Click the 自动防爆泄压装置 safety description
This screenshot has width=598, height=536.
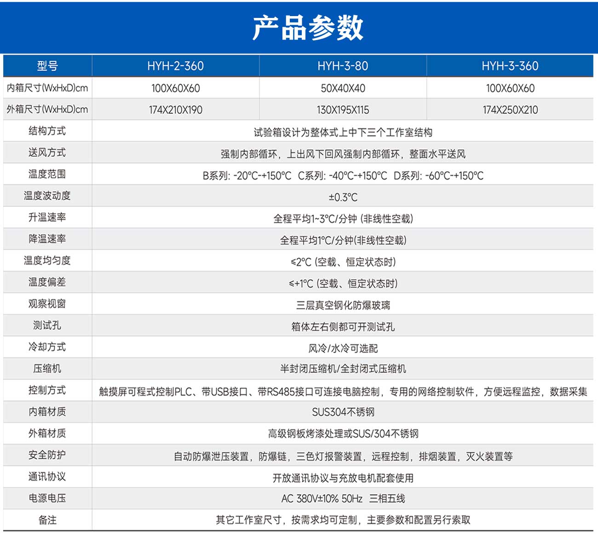(x=343, y=457)
